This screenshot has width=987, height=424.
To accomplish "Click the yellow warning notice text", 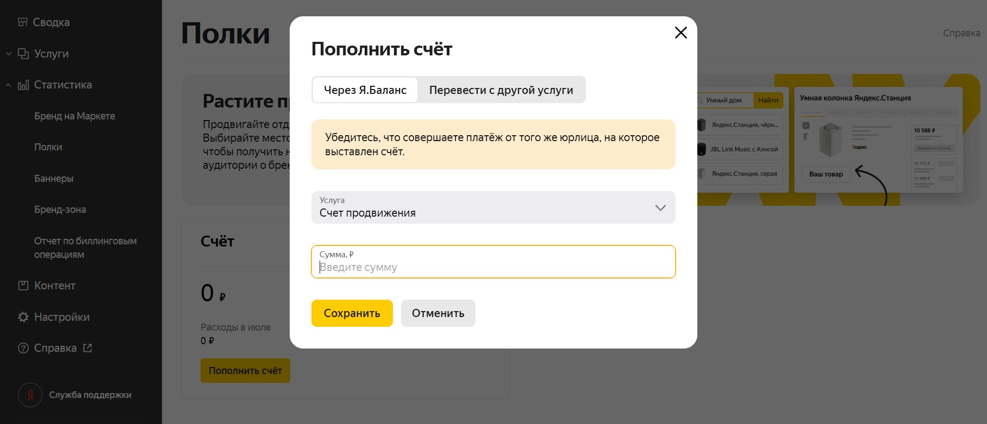I will tap(492, 144).
